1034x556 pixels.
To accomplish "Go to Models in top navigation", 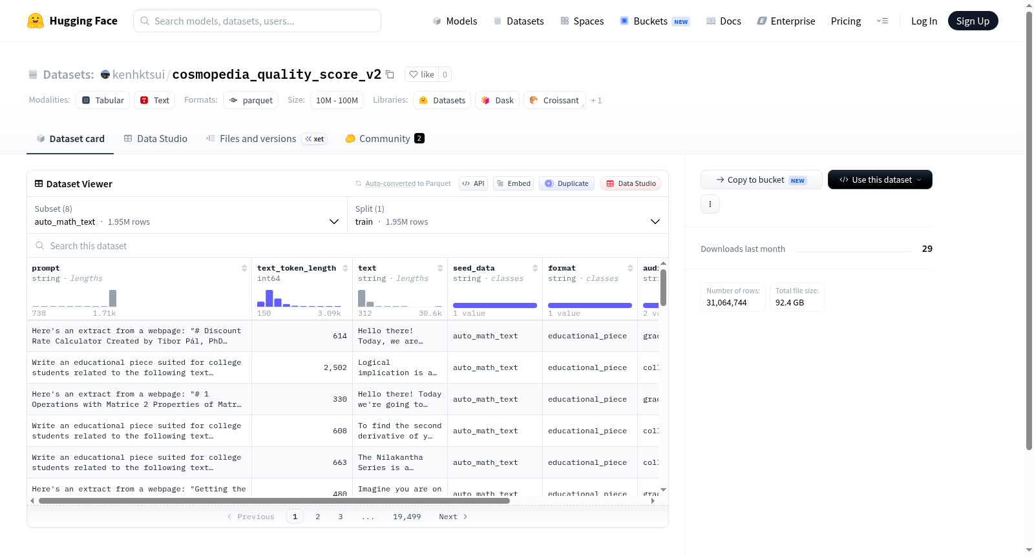I will pos(455,21).
